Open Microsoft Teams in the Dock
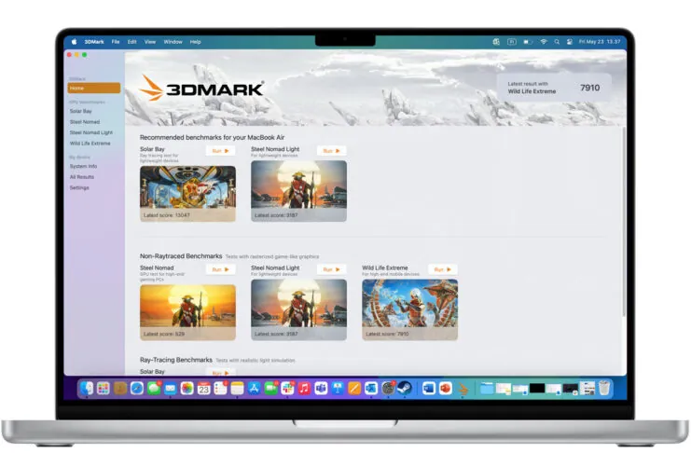 pyautogui.click(x=321, y=389)
